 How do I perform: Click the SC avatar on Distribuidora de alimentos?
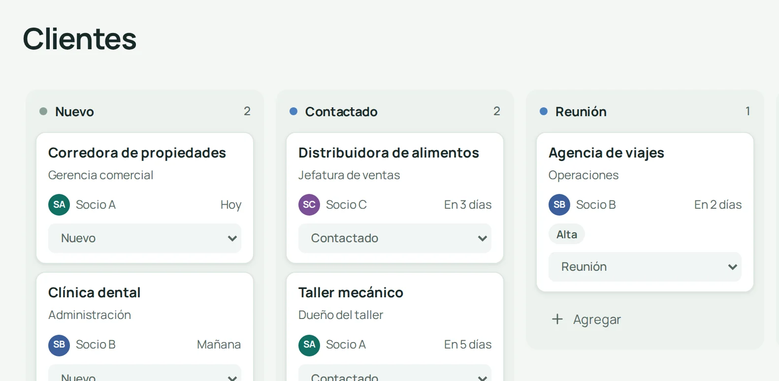(x=309, y=205)
